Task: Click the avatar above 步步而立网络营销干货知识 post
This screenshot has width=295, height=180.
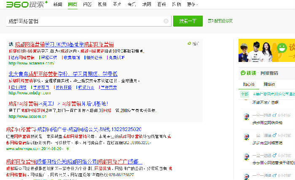Action: pos(247,157)
